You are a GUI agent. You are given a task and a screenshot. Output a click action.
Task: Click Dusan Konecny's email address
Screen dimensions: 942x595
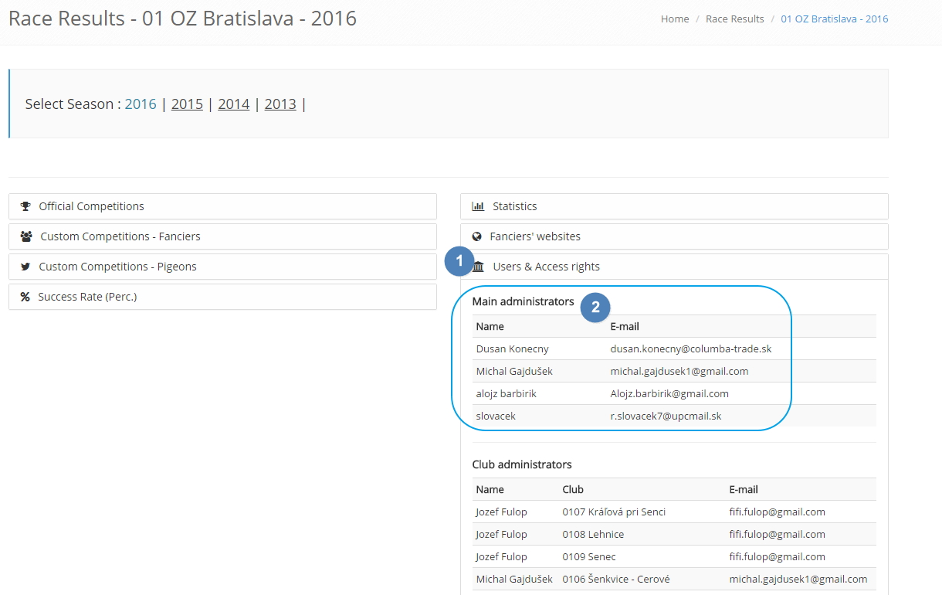tap(690, 348)
